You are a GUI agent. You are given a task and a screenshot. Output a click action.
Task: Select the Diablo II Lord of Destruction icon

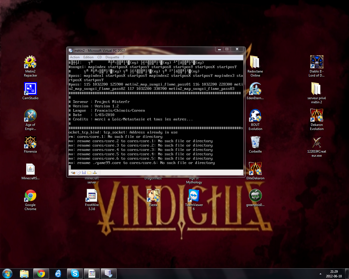(317, 66)
